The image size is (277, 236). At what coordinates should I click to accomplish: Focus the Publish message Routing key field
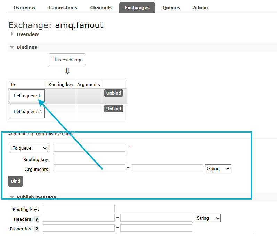[x=79, y=209]
